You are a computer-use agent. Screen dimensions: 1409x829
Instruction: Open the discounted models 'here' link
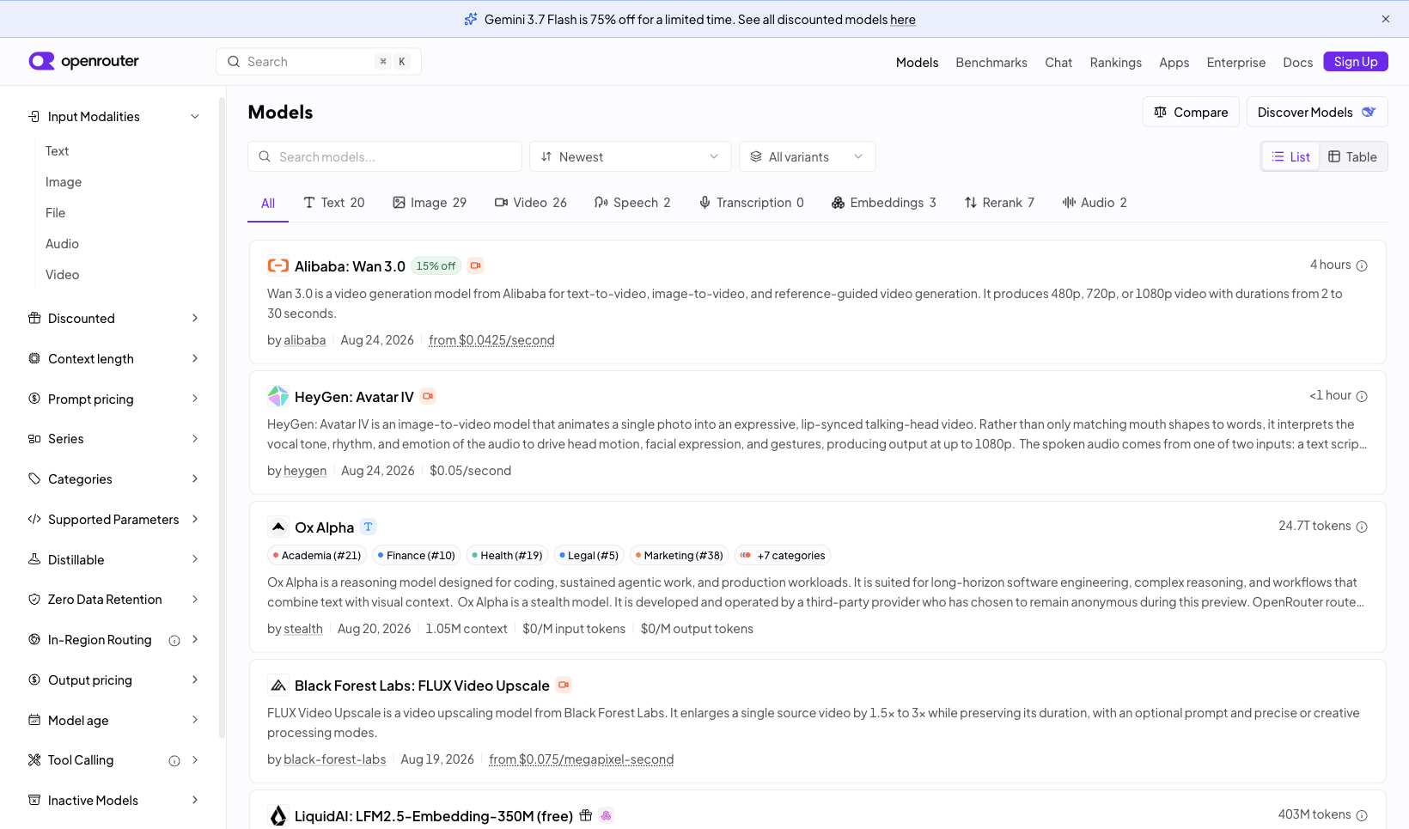click(x=903, y=20)
